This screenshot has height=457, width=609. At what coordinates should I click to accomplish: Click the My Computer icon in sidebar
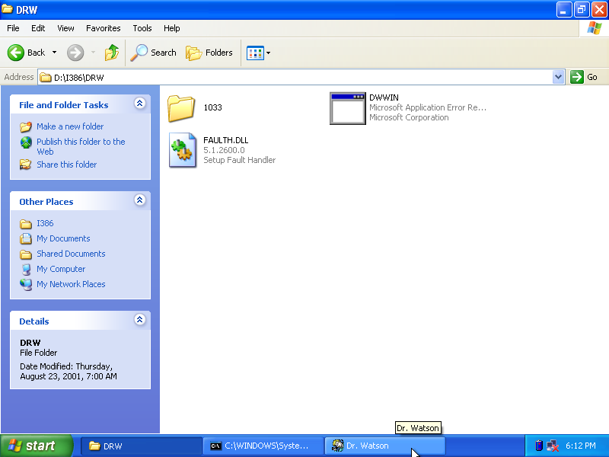coord(26,270)
